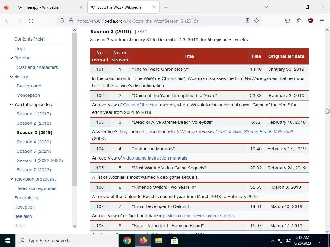
Task: Open Google Chrome from taskbar
Action: pyautogui.click(x=127, y=241)
